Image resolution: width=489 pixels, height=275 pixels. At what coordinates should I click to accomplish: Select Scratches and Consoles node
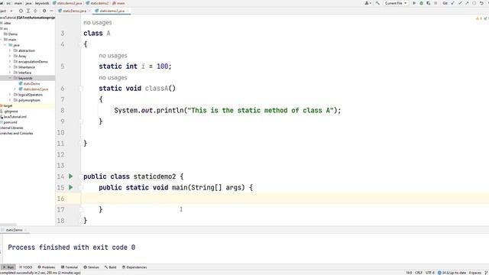pyautogui.click(x=16, y=133)
